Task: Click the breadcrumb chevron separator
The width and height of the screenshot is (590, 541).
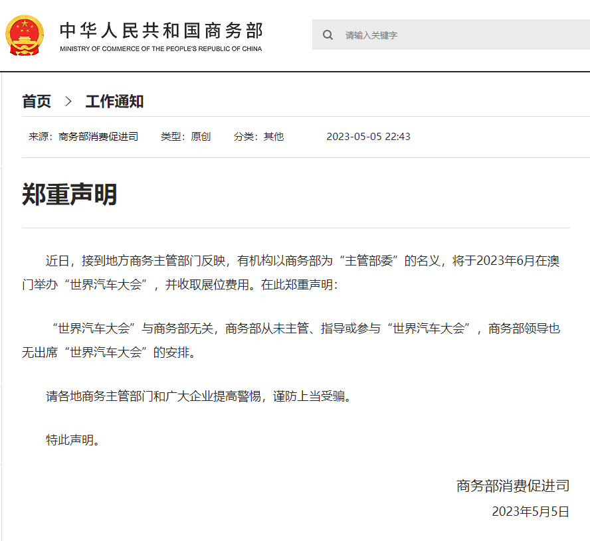Action: click(x=68, y=102)
